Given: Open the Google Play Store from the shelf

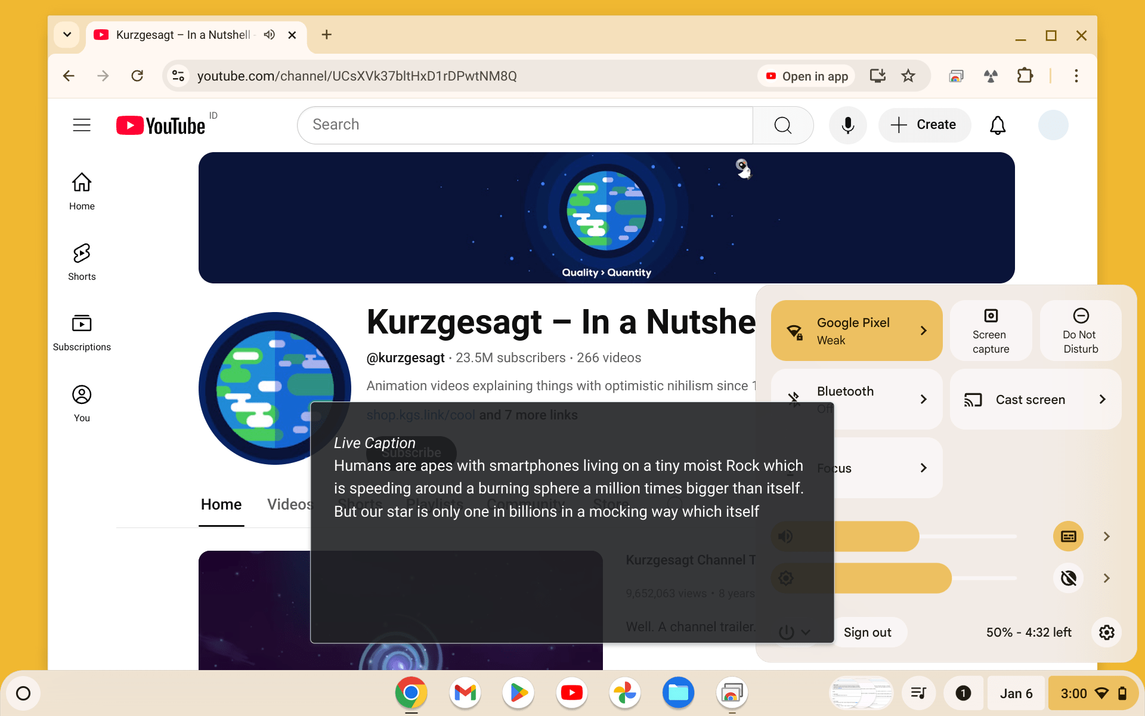Looking at the screenshot, I should 518,693.
